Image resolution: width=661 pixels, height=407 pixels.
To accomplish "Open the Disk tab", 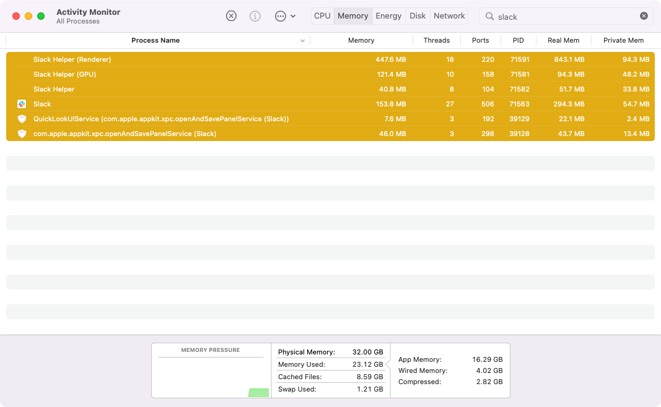I will 418,16.
